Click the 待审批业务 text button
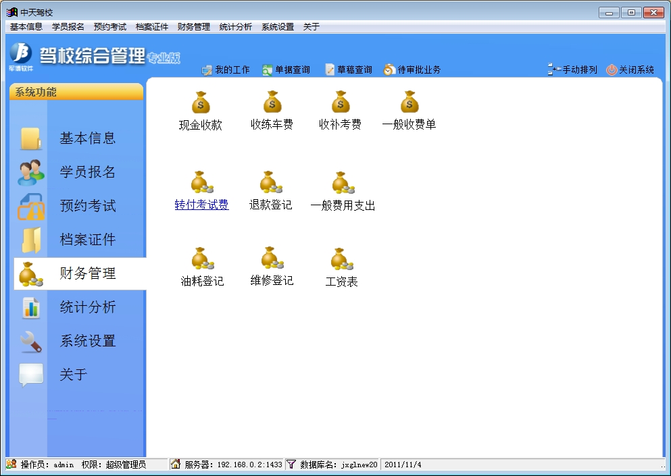671x476 pixels. click(419, 70)
